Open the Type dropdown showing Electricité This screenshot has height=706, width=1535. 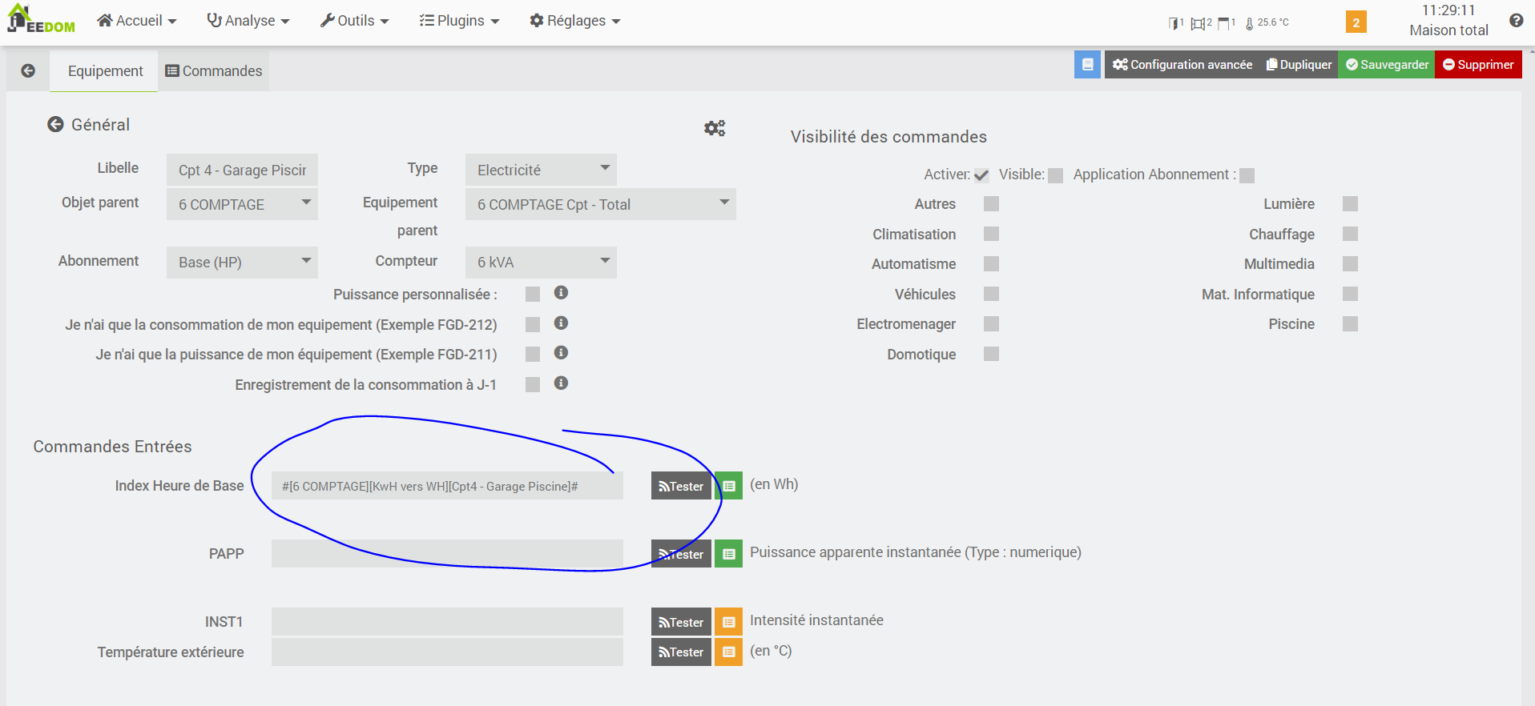(x=541, y=170)
